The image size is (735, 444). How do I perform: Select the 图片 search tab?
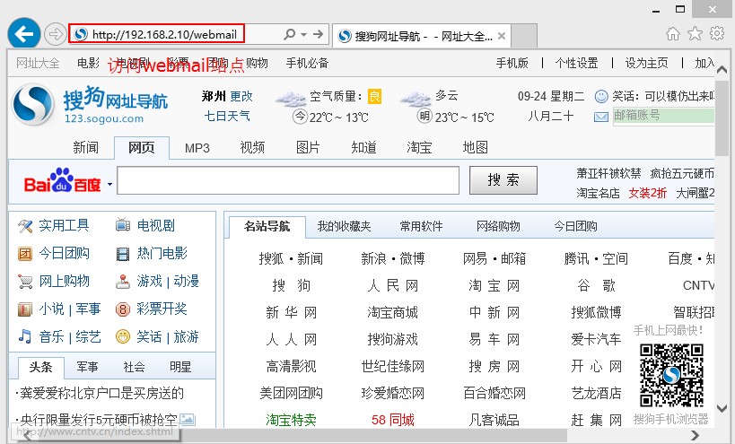tap(308, 148)
